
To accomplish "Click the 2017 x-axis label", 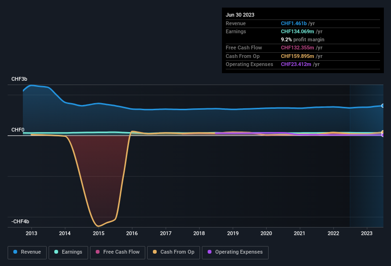I will click(166, 233).
